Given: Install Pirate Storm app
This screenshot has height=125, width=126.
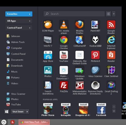Looking at the screenshot, I should (48, 105).
